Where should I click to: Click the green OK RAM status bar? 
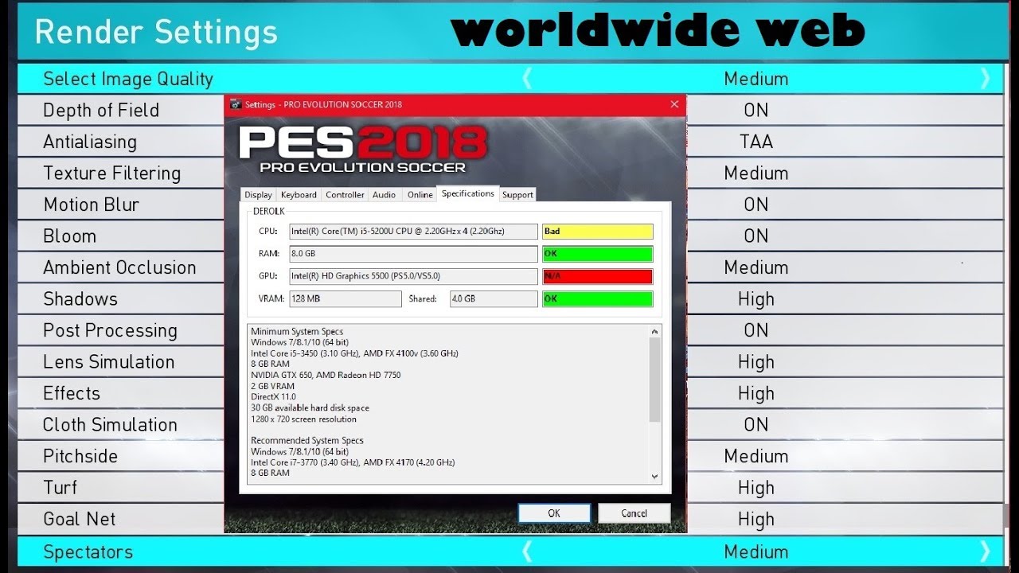(x=597, y=254)
